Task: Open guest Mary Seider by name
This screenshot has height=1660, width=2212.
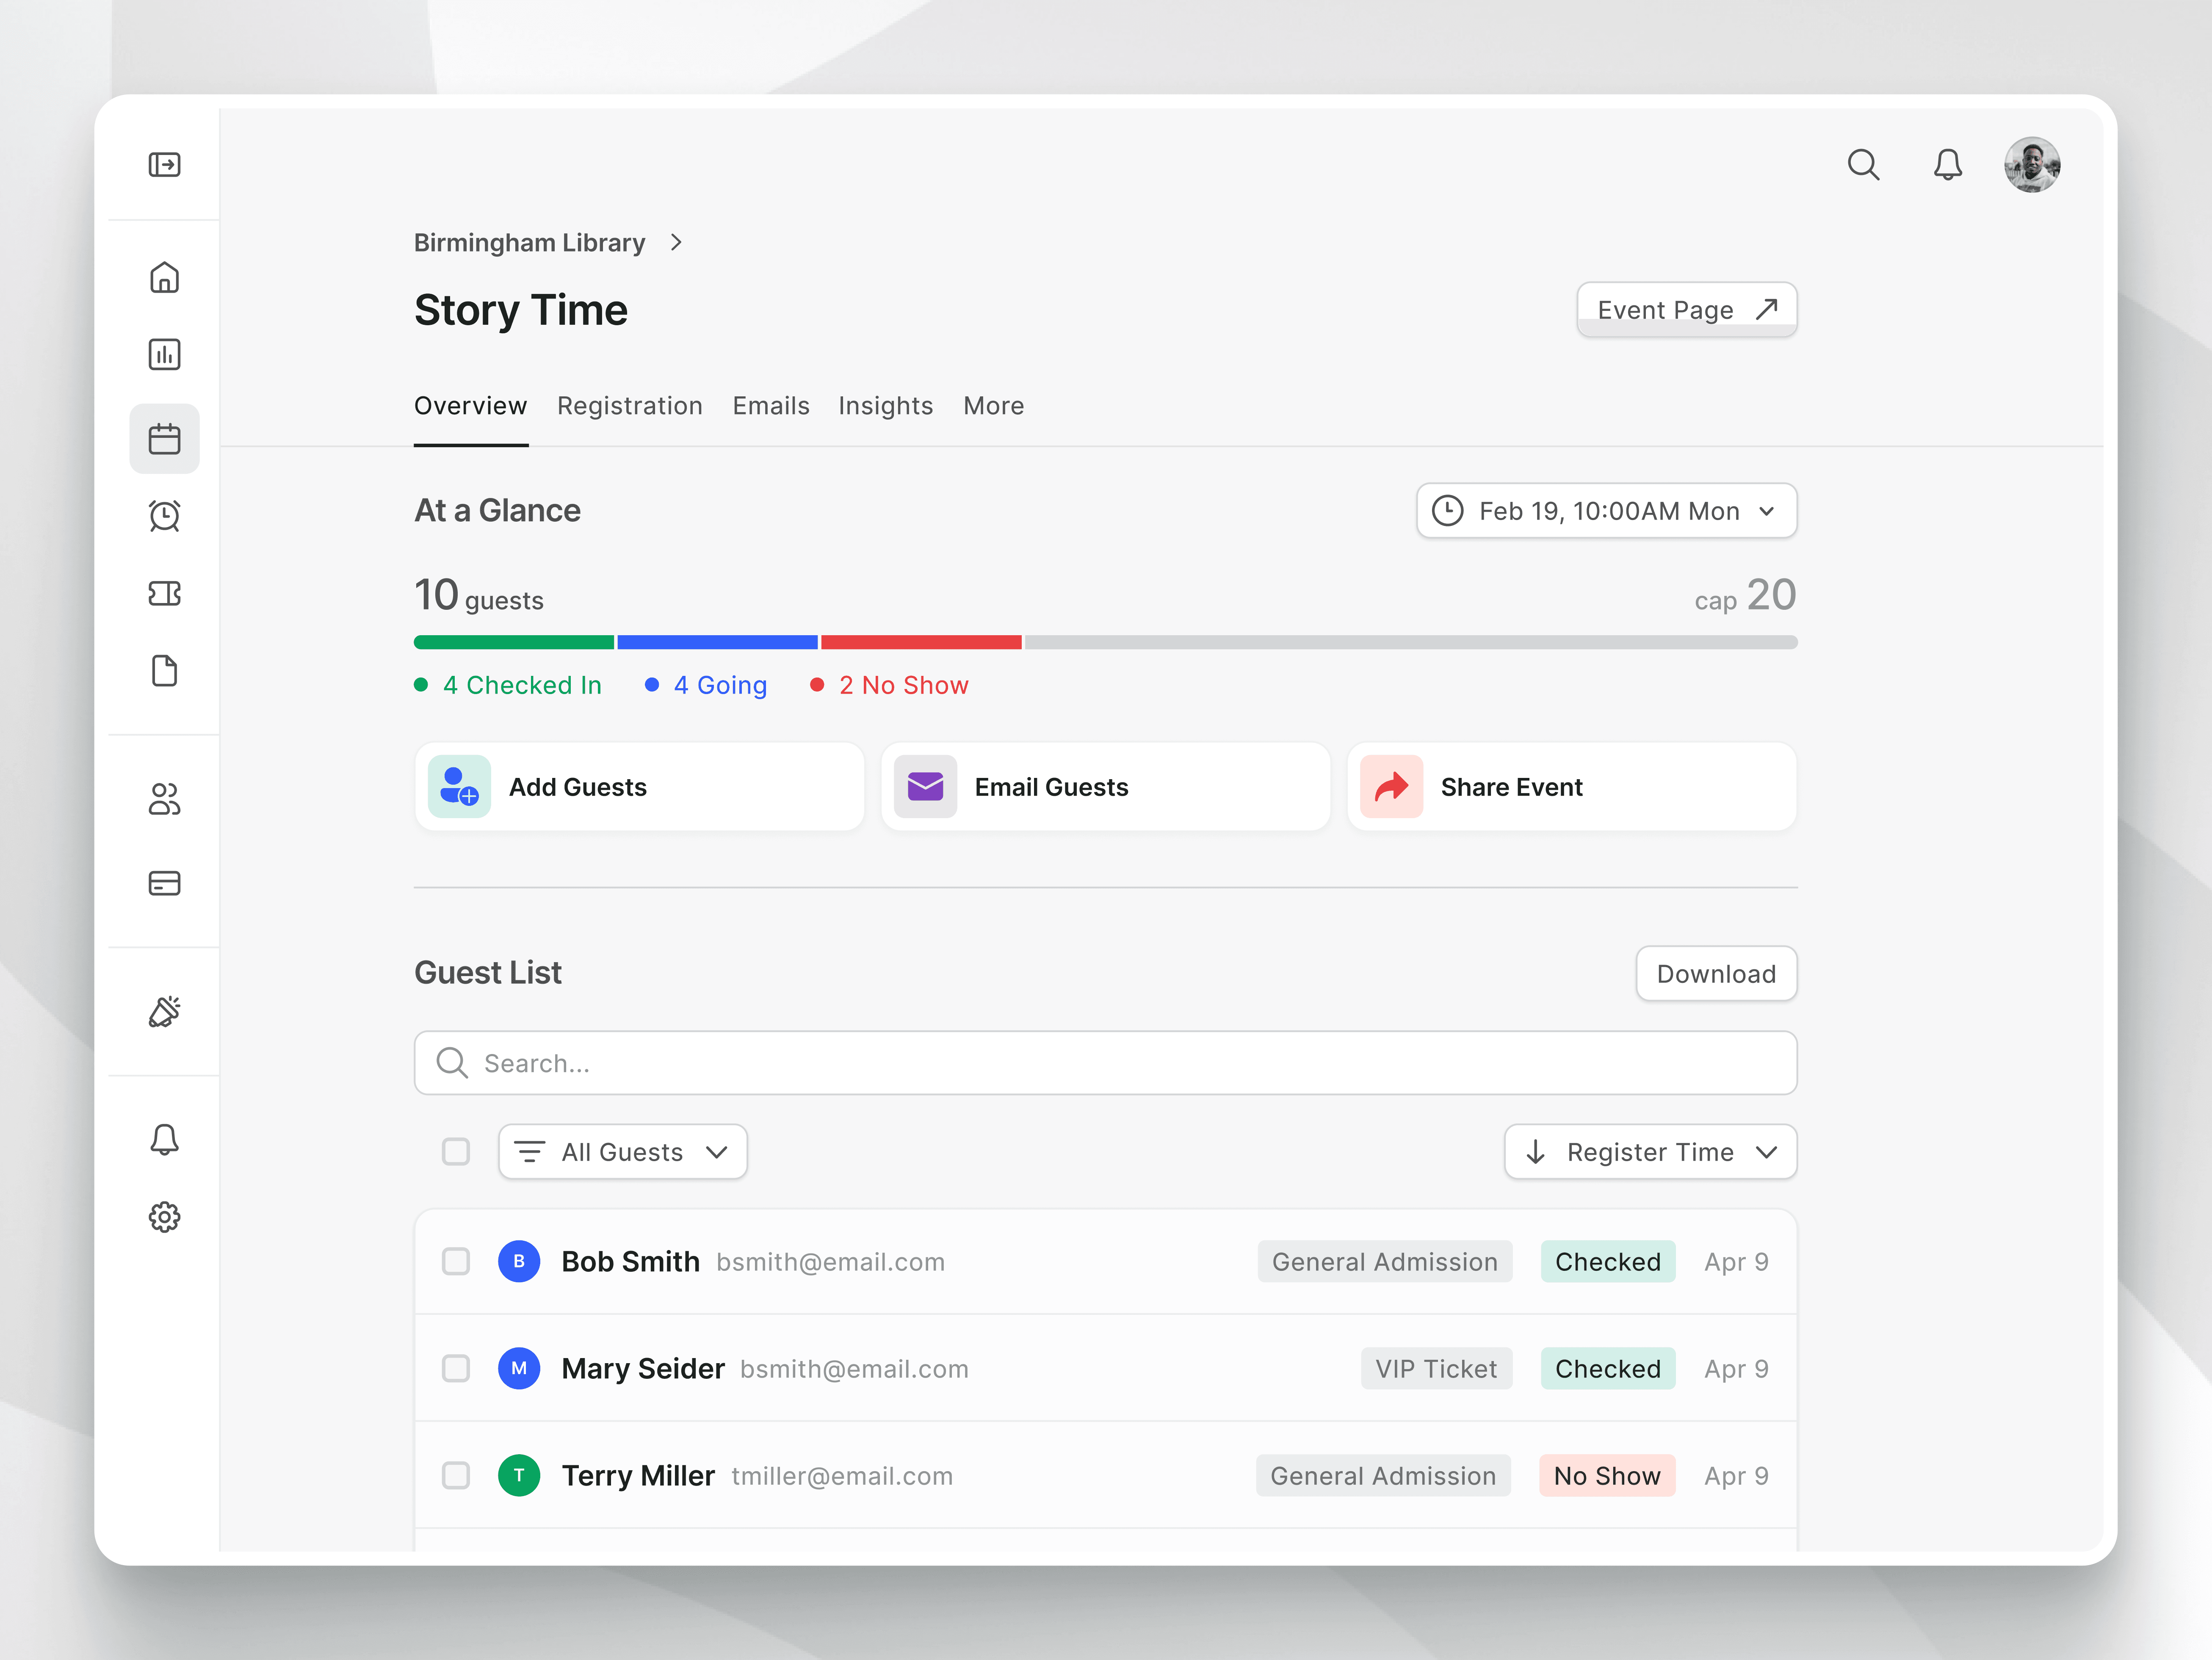Action: [x=643, y=1369]
